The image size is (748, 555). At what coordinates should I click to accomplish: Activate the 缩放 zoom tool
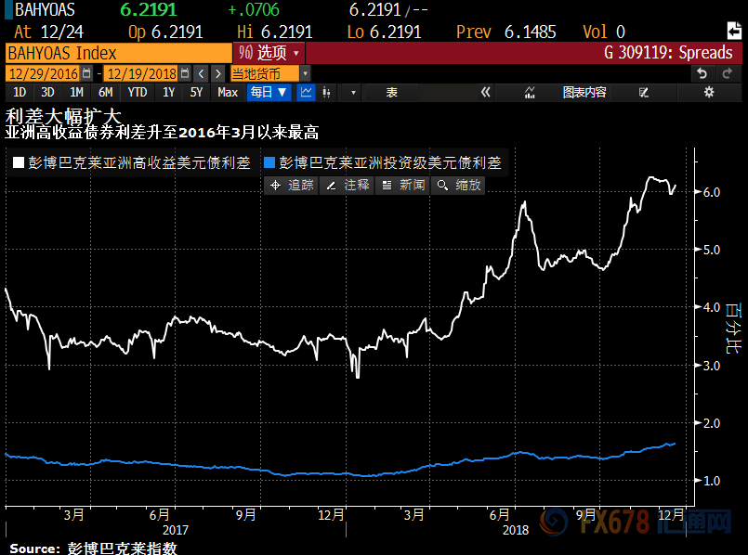tap(458, 185)
